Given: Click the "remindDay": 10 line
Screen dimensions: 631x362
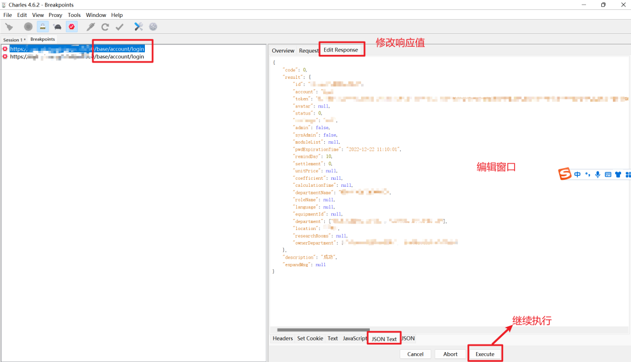Looking at the screenshot, I should click(x=313, y=156).
